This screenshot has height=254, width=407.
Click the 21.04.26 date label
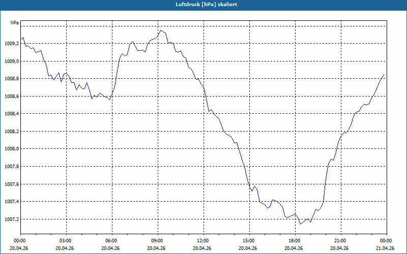385,248
